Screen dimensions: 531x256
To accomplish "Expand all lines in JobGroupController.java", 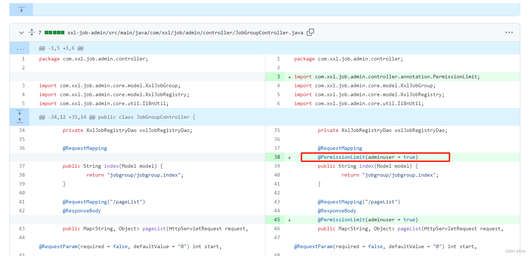I will (x=32, y=33).
